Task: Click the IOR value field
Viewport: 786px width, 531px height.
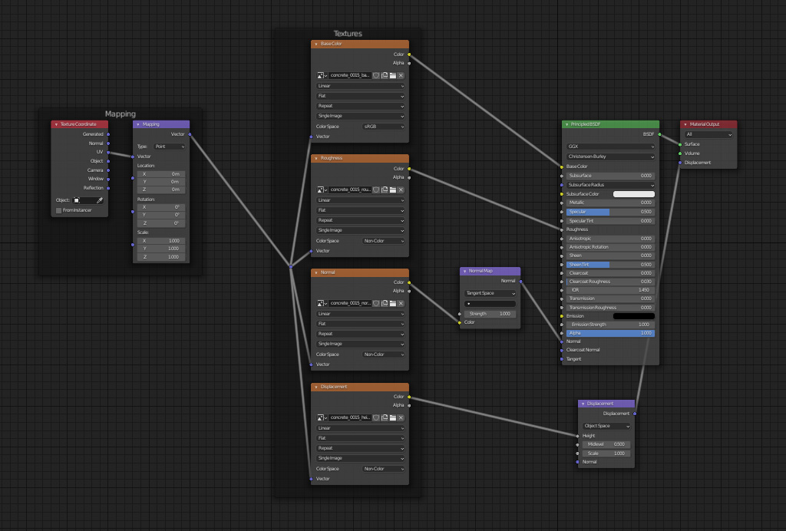Action: (x=610, y=290)
